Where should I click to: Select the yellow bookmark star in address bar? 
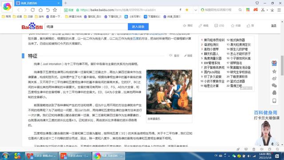click(187, 10)
